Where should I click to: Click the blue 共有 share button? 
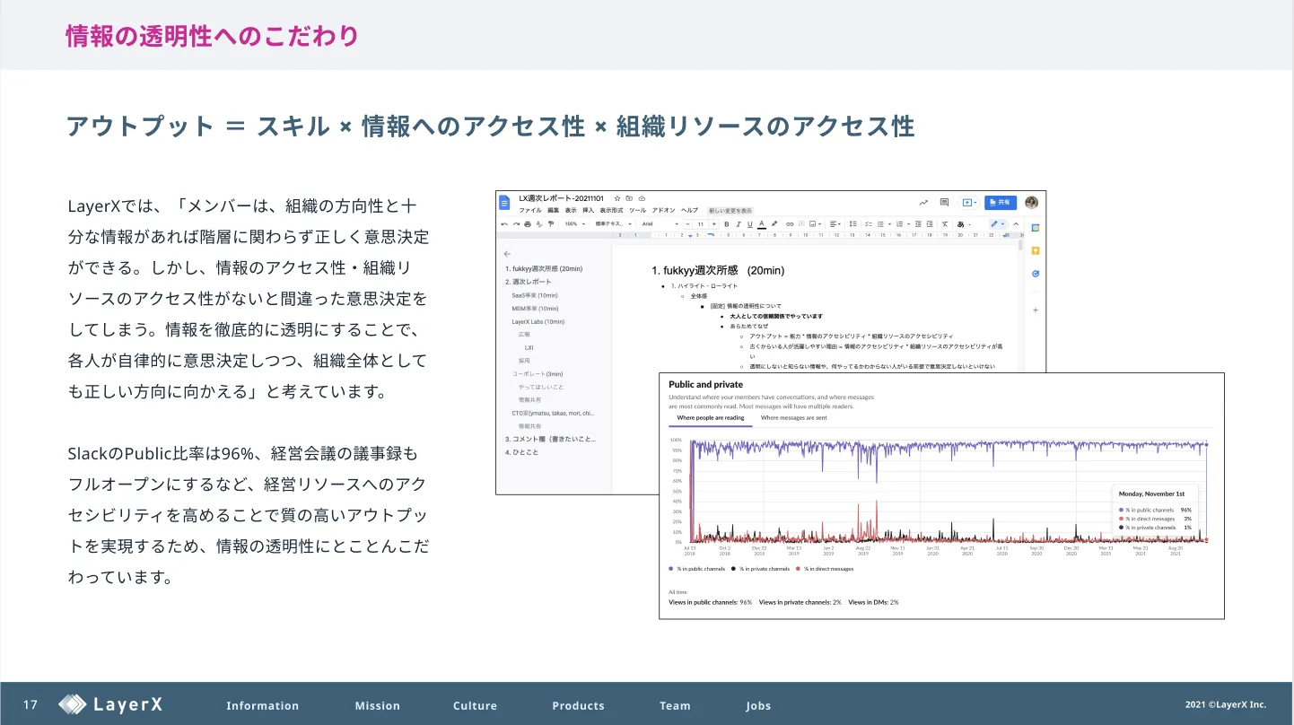click(1001, 203)
